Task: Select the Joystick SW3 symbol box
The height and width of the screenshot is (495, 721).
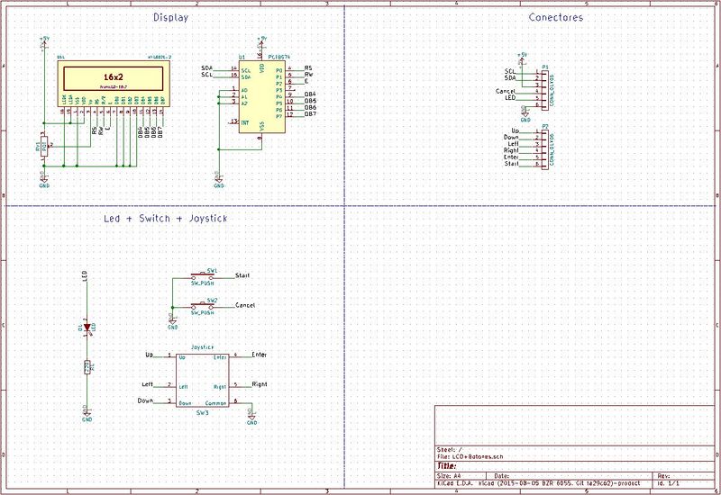Action: tap(202, 380)
